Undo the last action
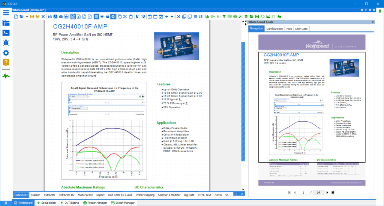This screenshot has height=206, width=384. pos(137,16)
